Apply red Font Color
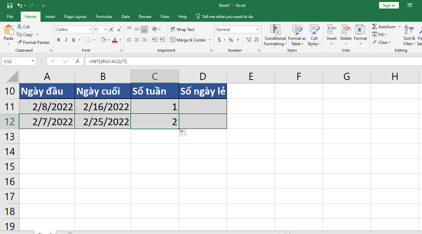422x234 pixels. click(x=115, y=40)
